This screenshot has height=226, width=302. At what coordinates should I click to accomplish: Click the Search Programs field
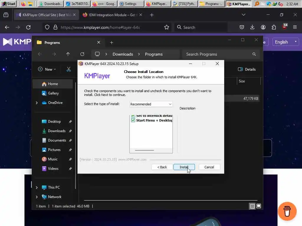221,54
